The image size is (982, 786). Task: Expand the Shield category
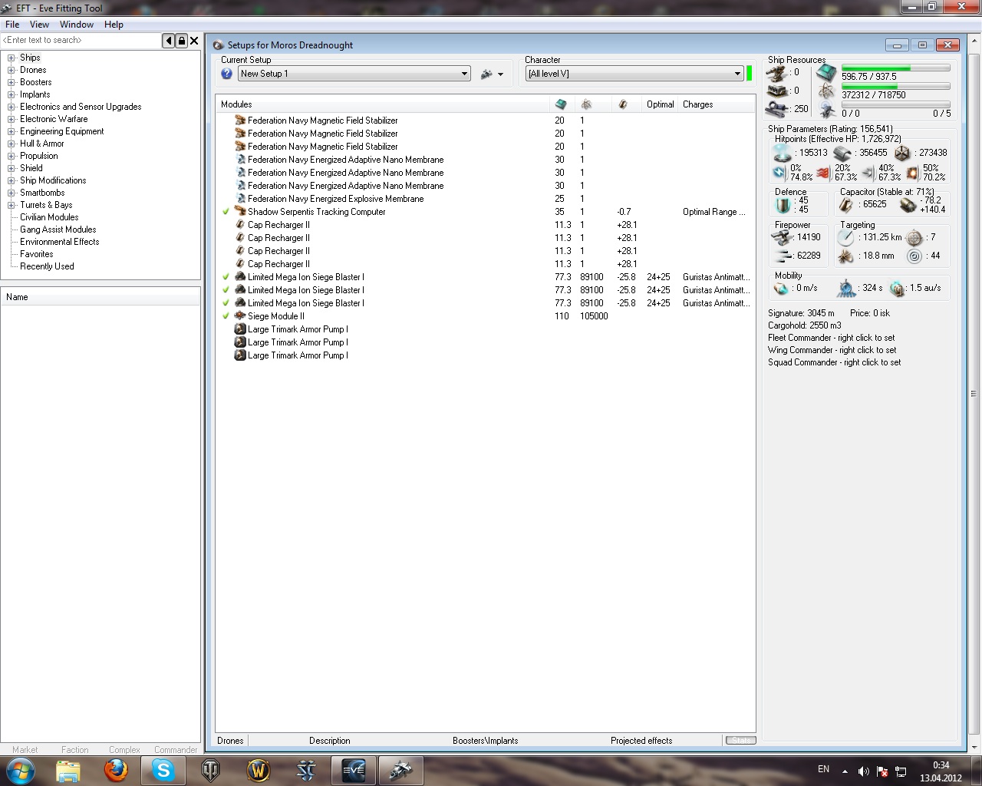(x=12, y=168)
